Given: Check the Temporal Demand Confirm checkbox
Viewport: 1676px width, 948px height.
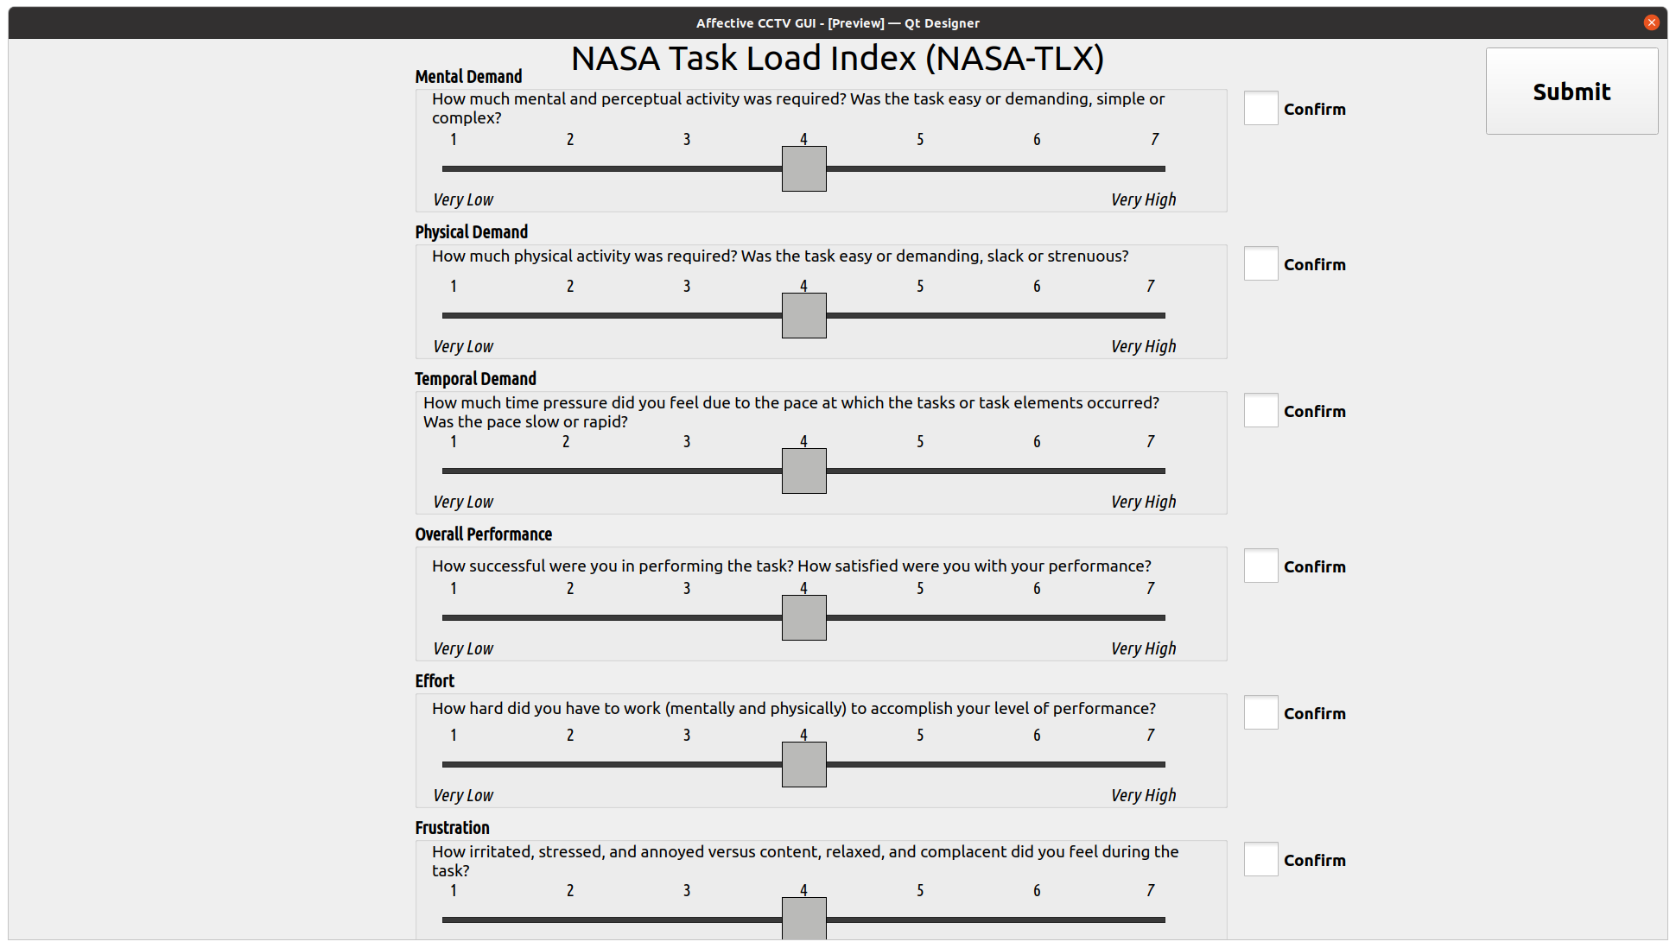Looking at the screenshot, I should point(1260,410).
